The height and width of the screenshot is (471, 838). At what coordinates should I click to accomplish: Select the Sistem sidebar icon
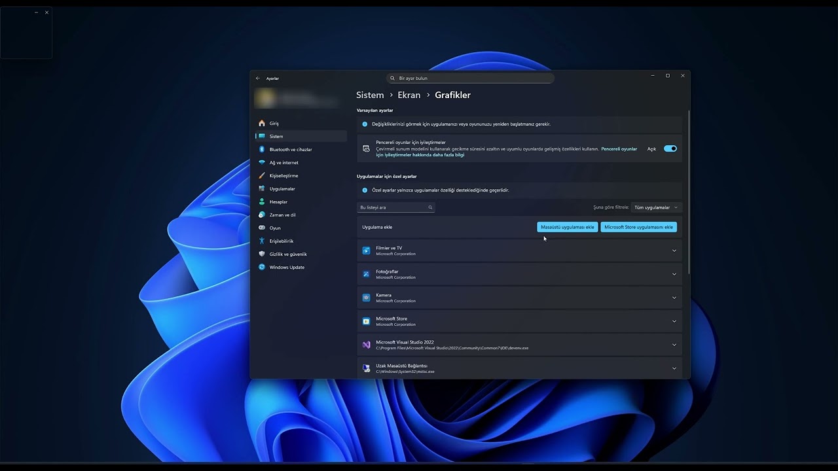click(x=262, y=136)
